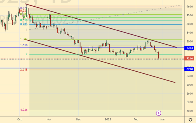Select the 1.618 Fibonacci level label

coord(24,45)
